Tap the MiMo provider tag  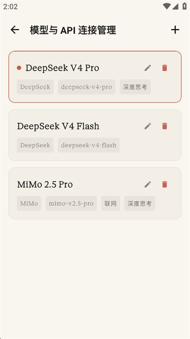[x=29, y=203]
